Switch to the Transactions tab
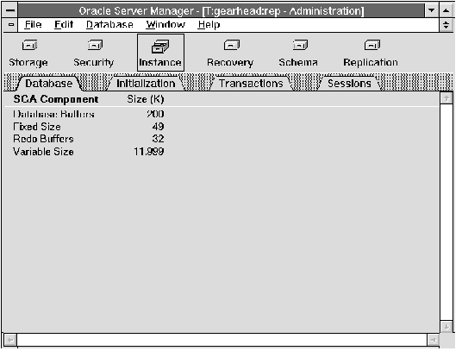The height and width of the screenshot is (351, 462). [x=251, y=84]
